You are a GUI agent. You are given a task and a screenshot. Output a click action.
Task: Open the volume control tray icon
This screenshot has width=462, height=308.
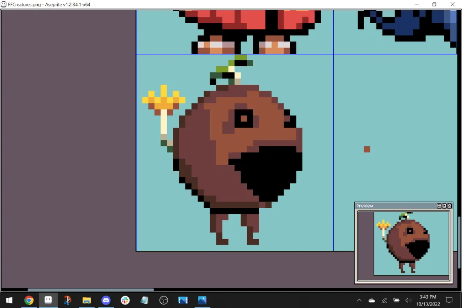[408, 300]
